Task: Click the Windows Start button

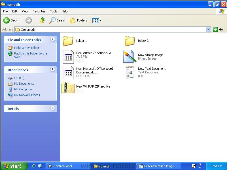Action: point(14,166)
